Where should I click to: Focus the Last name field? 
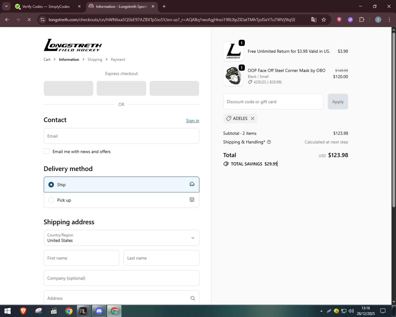point(161,258)
